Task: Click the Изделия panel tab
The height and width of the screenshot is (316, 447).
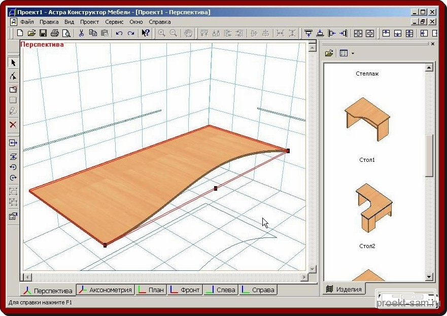Action: click(x=345, y=289)
